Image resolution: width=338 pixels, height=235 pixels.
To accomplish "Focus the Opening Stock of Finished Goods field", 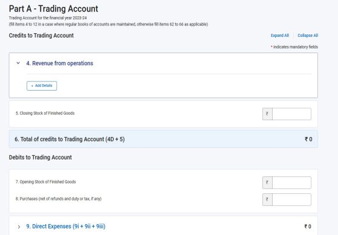I will pyautogui.click(x=291, y=182).
